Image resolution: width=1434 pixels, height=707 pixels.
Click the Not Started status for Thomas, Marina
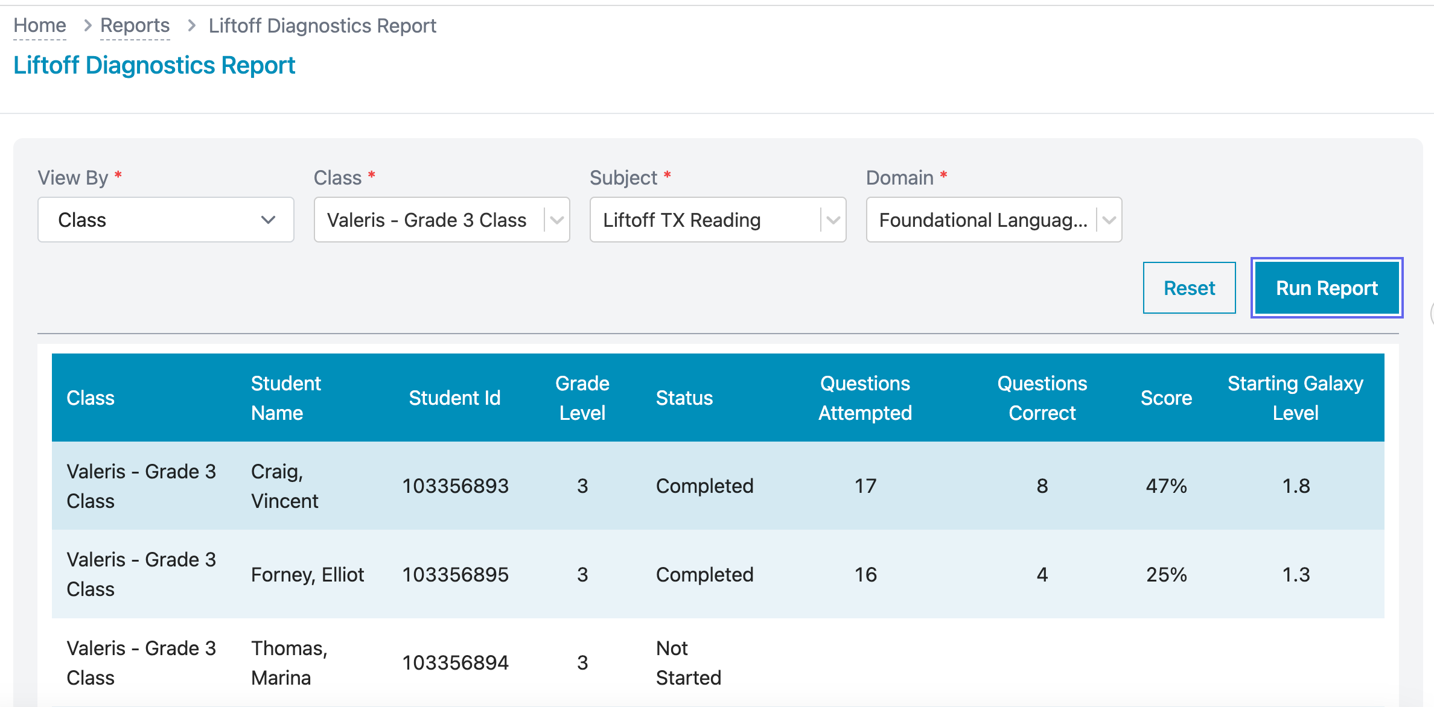pyautogui.click(x=689, y=663)
